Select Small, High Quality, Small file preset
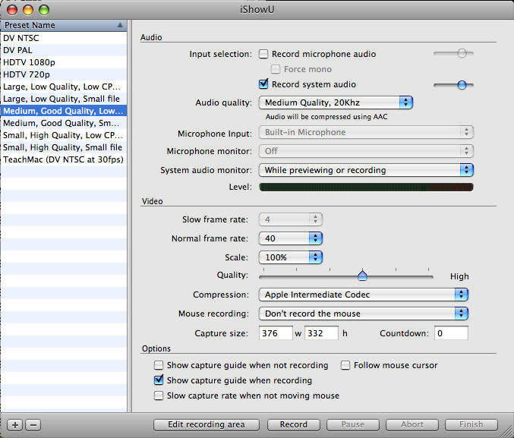 pos(64,147)
